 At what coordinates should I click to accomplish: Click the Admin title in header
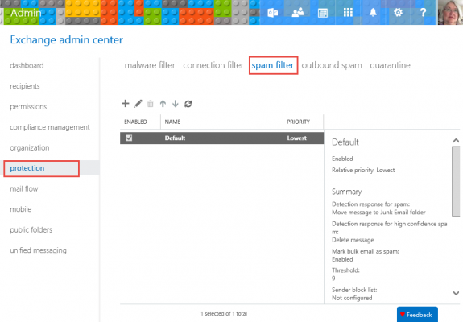(26, 13)
